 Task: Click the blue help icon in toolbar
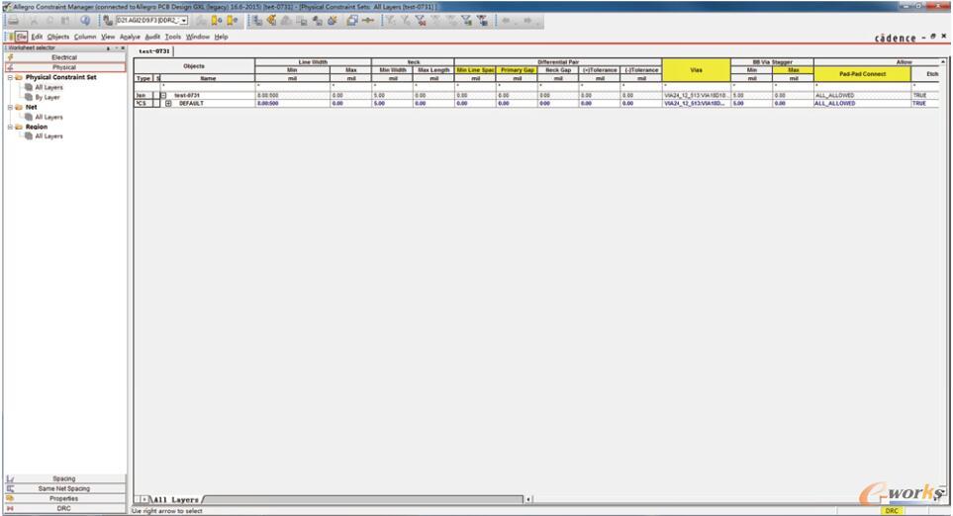pos(85,21)
